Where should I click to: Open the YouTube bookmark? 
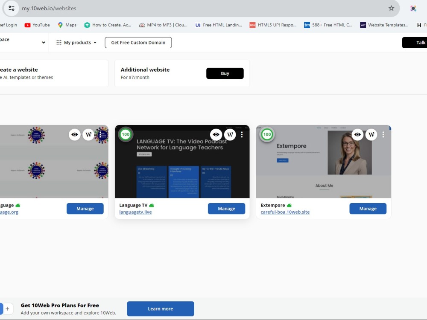(37, 25)
